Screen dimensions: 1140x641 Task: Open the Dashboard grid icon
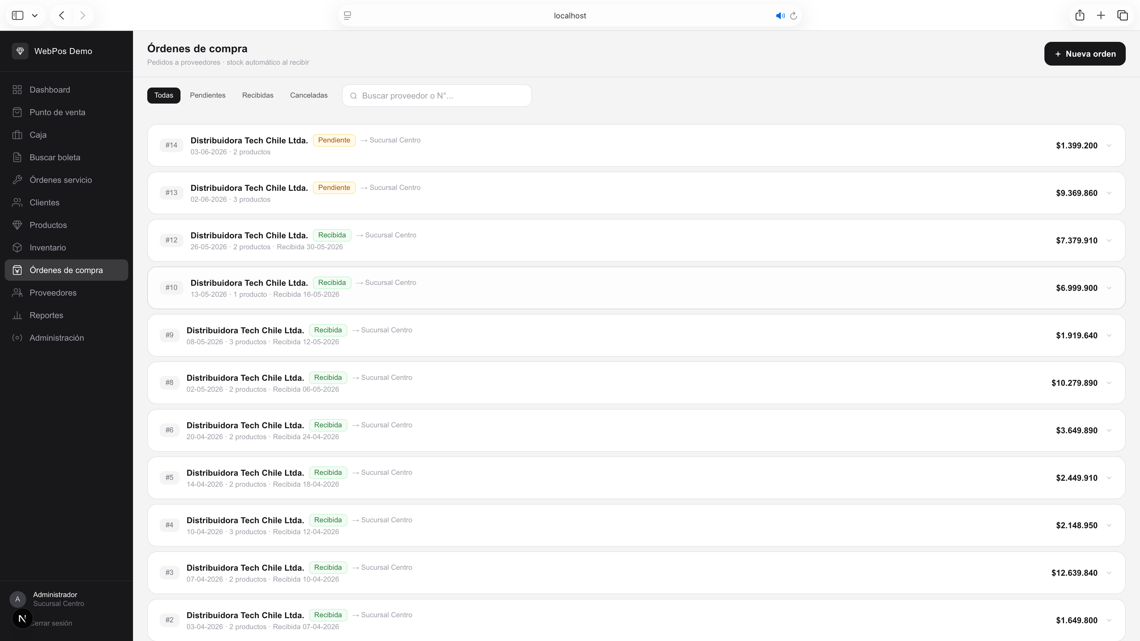[x=17, y=90]
